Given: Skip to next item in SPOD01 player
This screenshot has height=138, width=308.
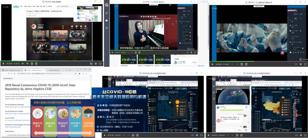Looking at the screenshot, I should [x=27, y=64].
